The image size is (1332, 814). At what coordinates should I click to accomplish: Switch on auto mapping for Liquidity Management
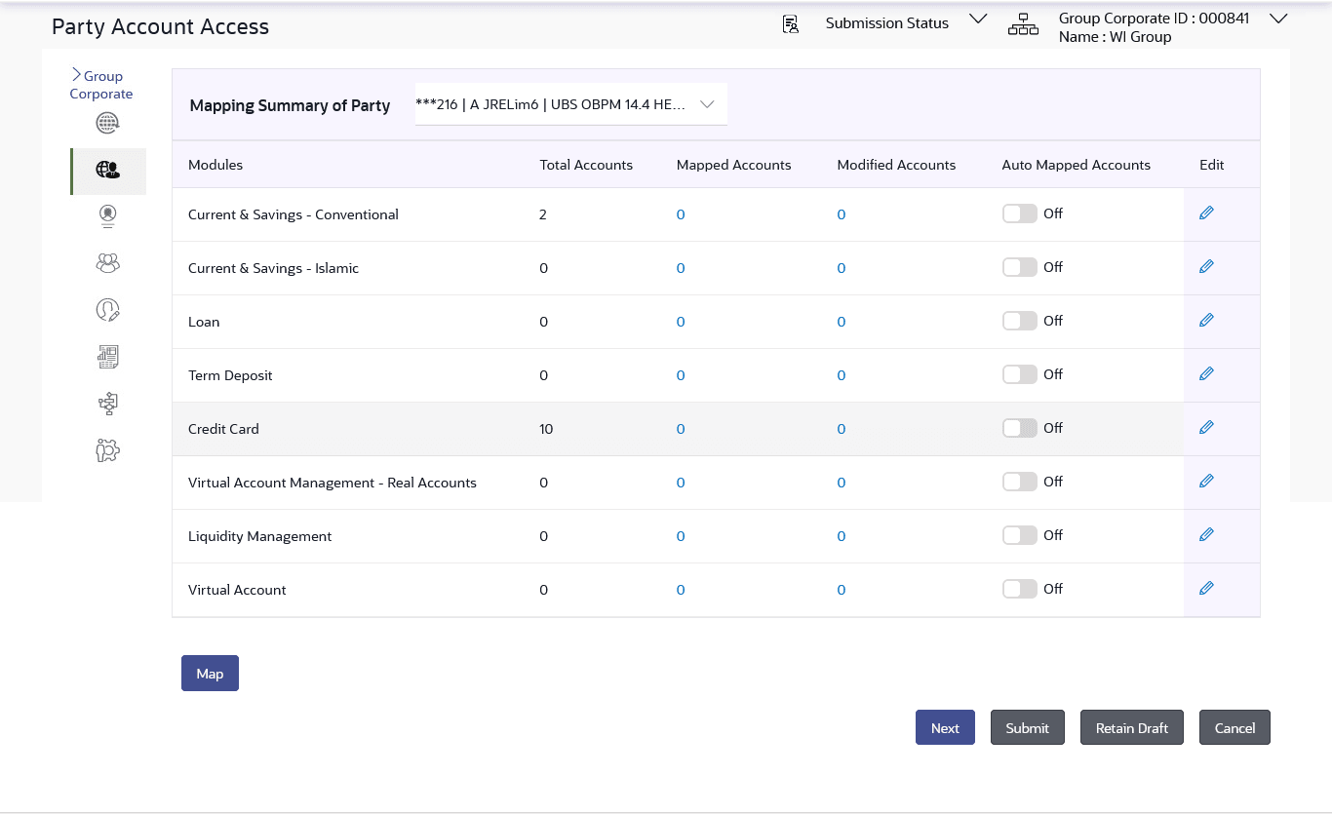1019,535
